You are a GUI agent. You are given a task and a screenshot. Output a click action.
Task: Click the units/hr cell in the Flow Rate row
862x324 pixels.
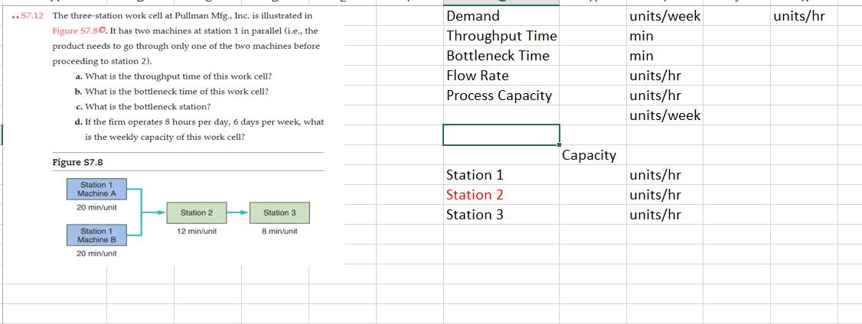click(664, 75)
